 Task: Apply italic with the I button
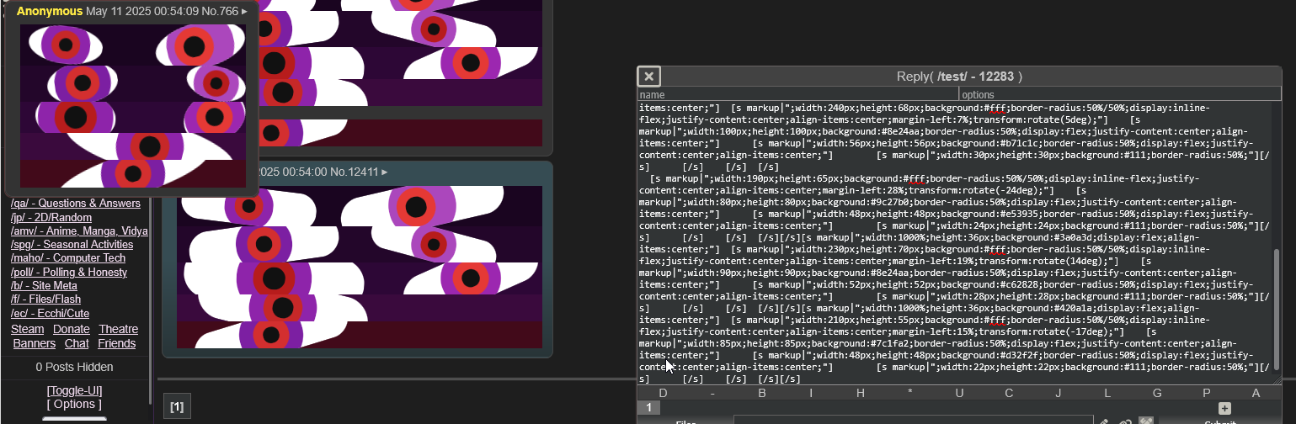coord(811,393)
